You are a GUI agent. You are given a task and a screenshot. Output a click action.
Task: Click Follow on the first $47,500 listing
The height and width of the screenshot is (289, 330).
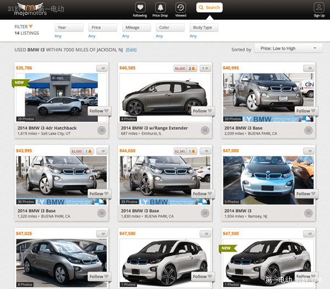[x=202, y=276]
